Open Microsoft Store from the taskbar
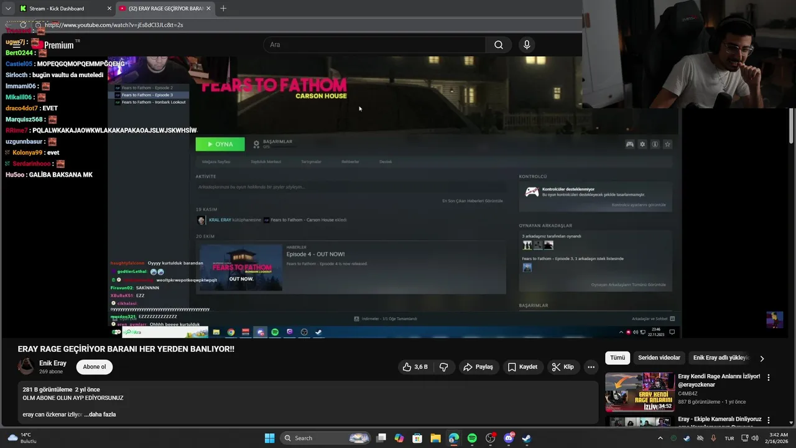The image size is (796, 448). click(417, 438)
